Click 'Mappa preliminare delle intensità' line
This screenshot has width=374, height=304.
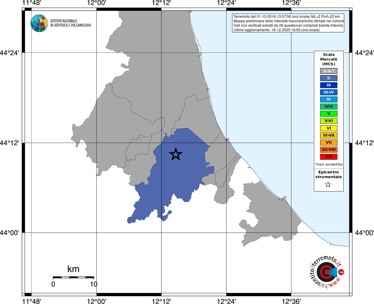tap(289, 21)
